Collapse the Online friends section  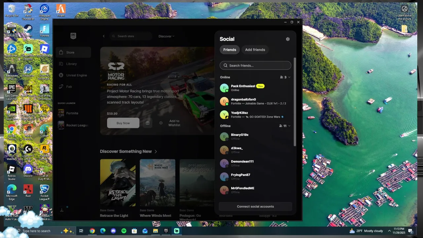[289, 77]
